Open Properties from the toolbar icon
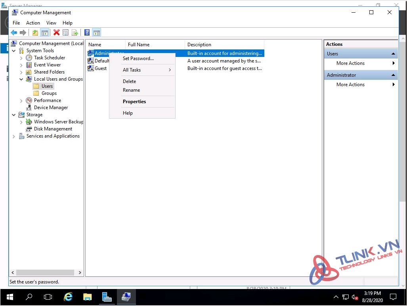407x306 pixels. [66, 33]
